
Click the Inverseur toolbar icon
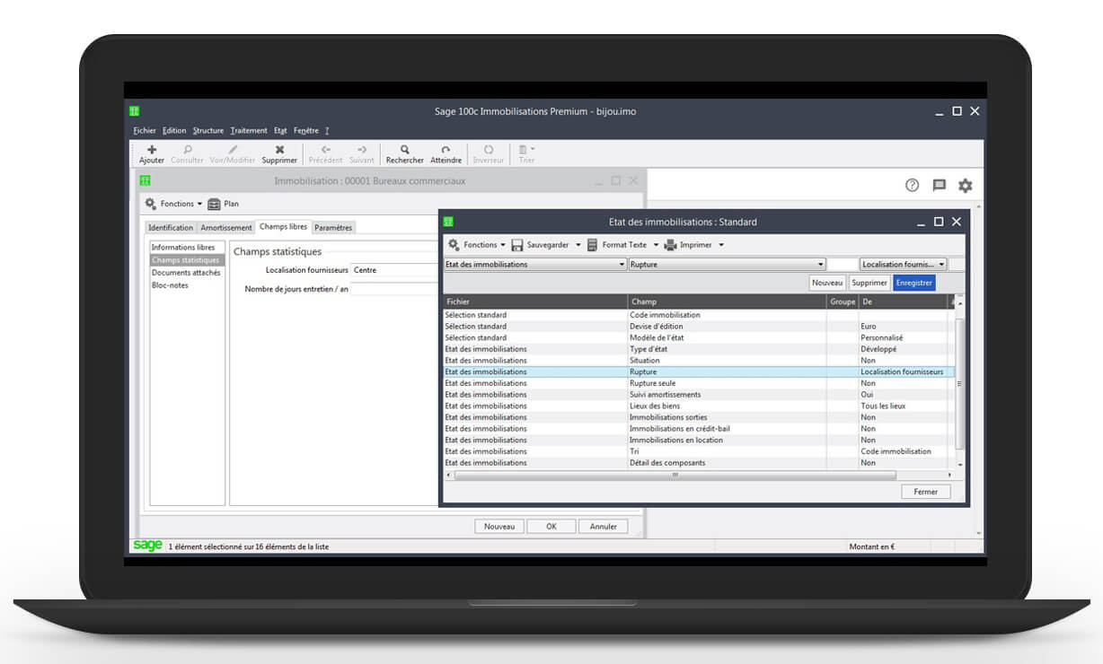(x=489, y=150)
